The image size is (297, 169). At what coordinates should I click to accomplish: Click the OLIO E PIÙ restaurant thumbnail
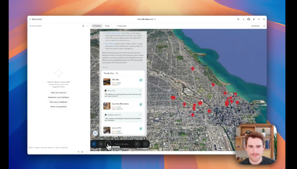point(107,130)
